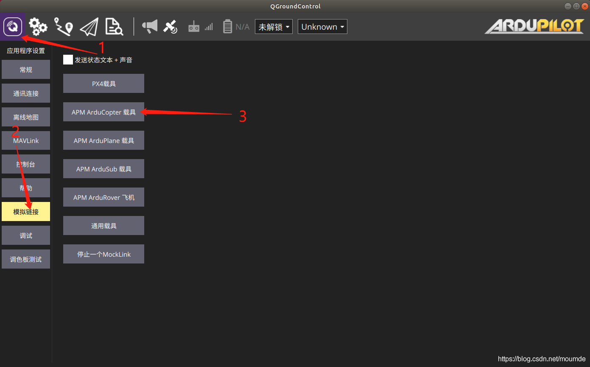590x367 pixels.
Task: Start an APM ArduSub 载具 mock link
Action: click(x=103, y=169)
